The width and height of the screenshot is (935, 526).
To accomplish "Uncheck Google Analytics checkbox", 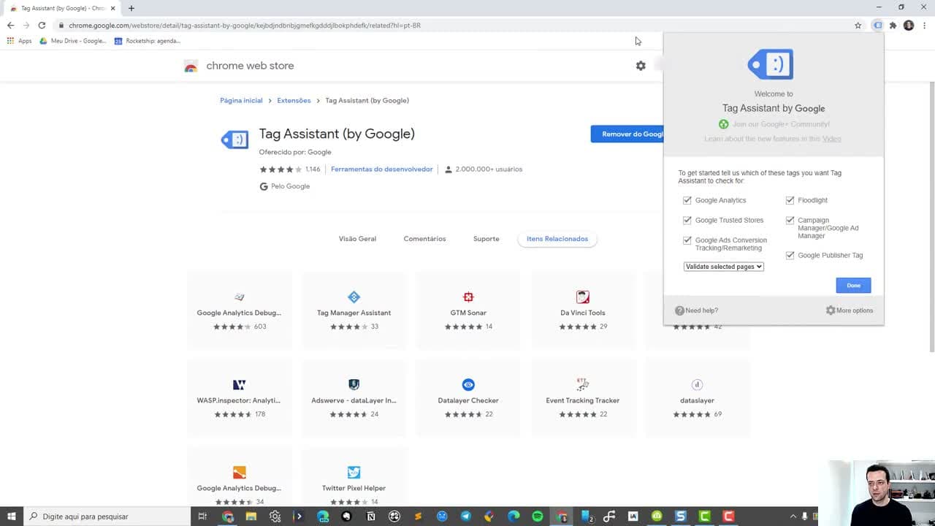I will point(687,200).
